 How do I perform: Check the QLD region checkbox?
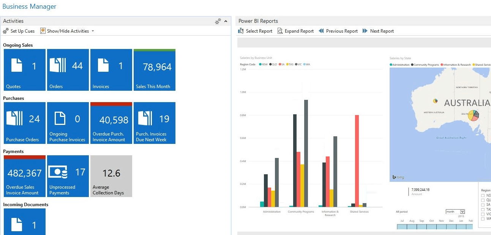(483, 200)
